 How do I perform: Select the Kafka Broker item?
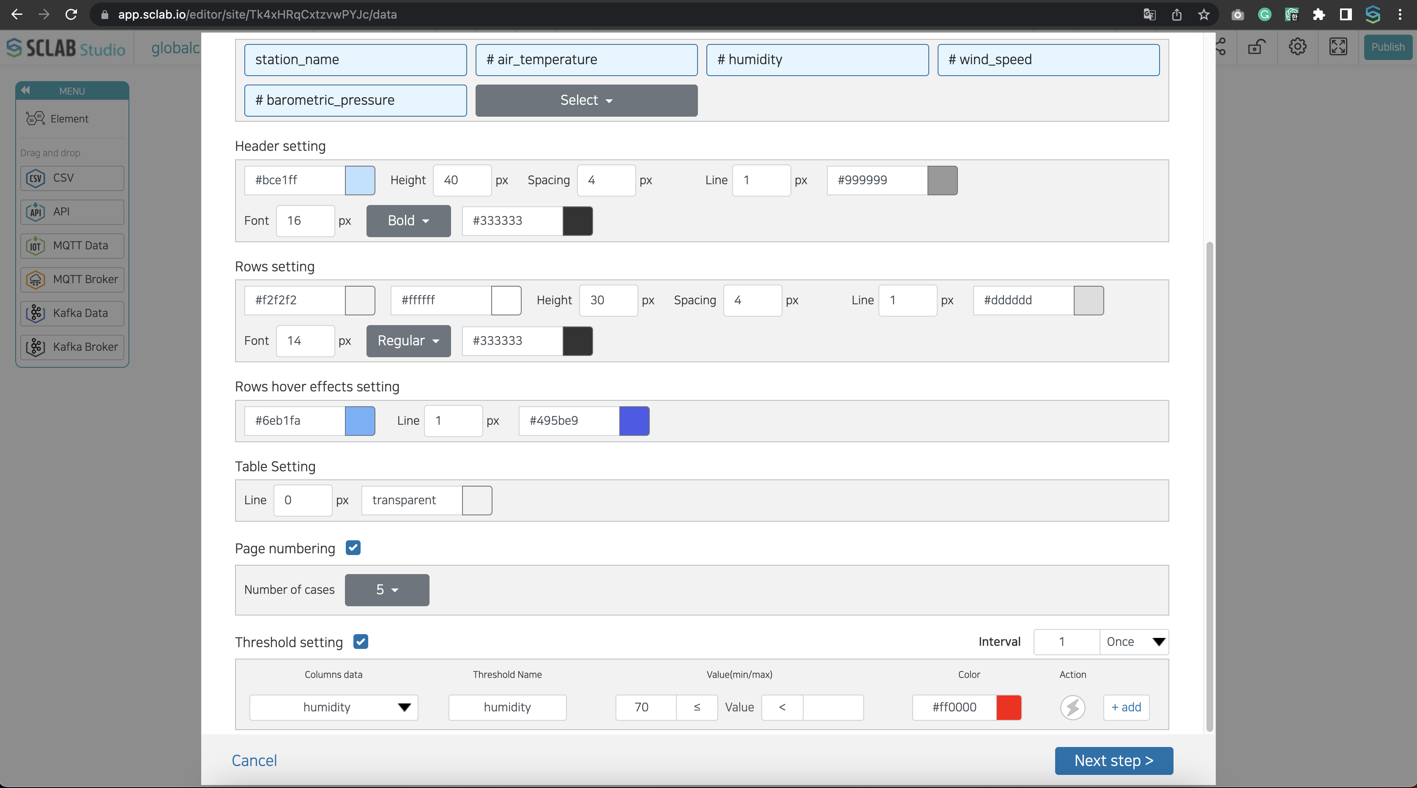point(72,347)
